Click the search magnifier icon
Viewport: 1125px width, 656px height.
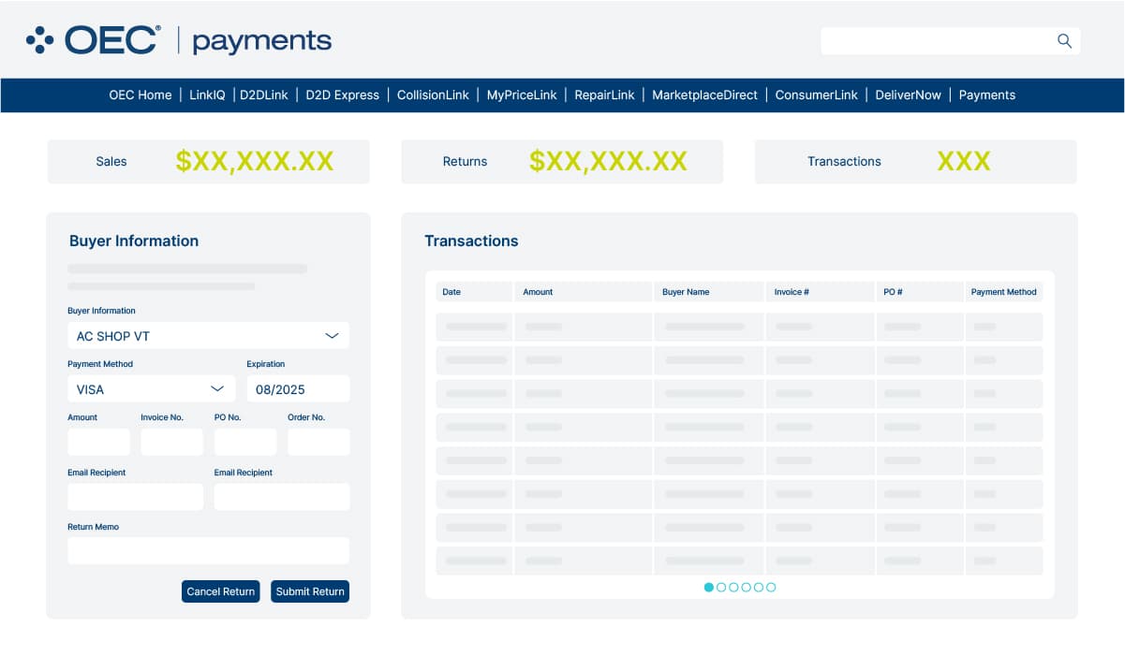coord(1064,40)
